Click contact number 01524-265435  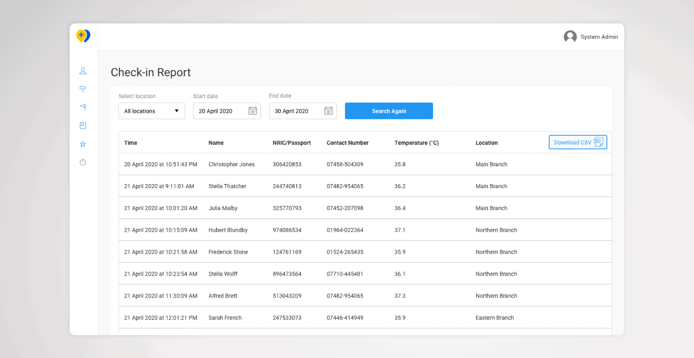click(x=345, y=252)
